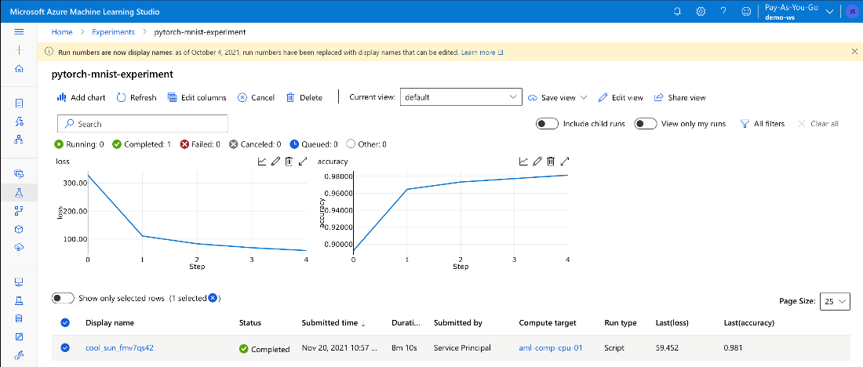
Task: Filter runs by Queued status
Action: pyautogui.click(x=314, y=144)
